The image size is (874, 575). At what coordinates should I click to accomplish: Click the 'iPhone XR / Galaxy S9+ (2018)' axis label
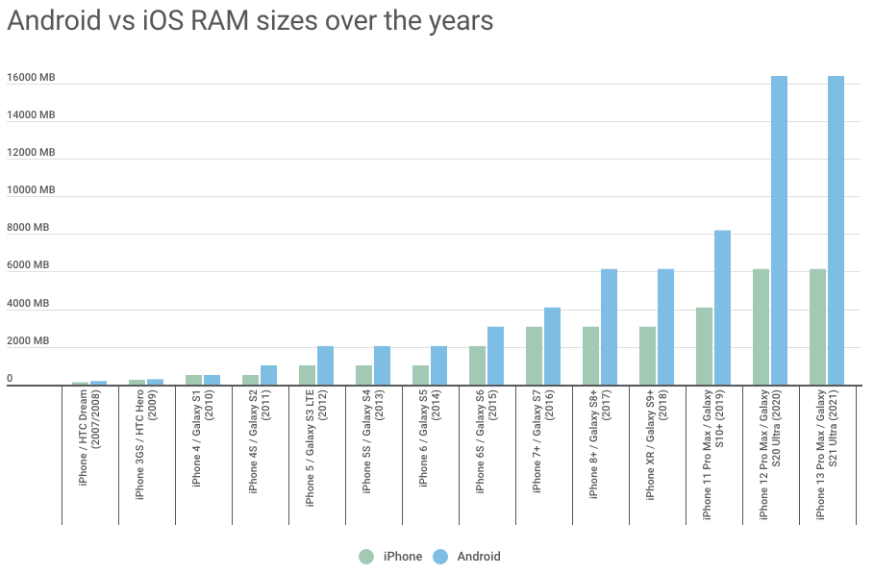coord(657,444)
